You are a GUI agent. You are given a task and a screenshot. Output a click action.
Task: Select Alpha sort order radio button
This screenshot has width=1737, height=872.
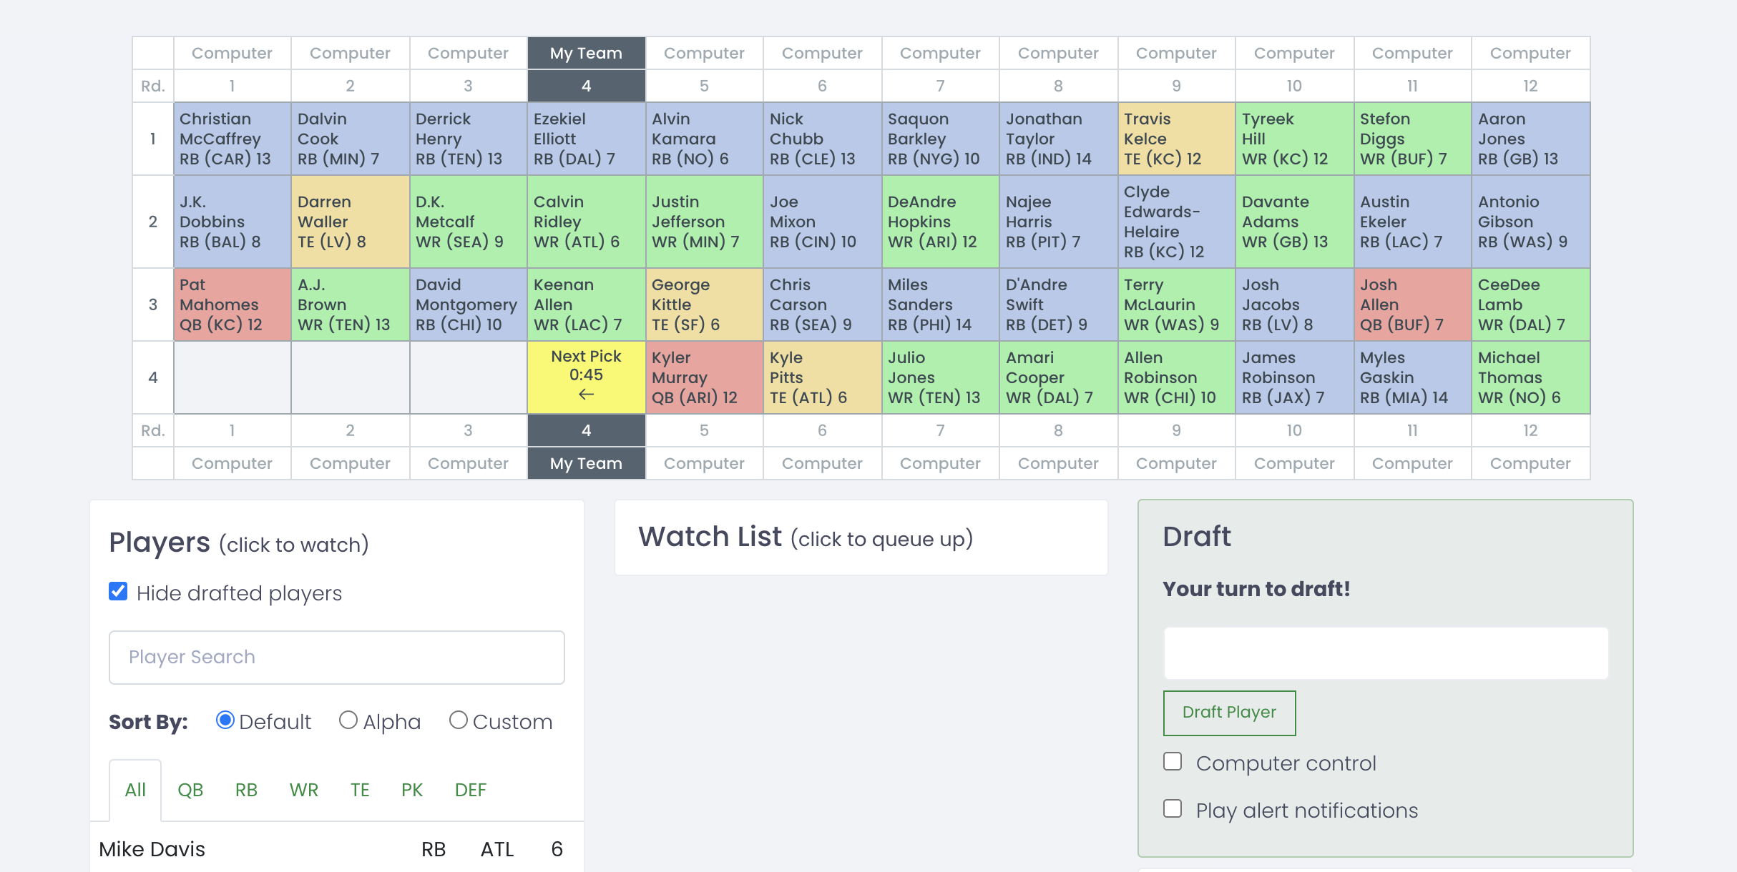[348, 722]
